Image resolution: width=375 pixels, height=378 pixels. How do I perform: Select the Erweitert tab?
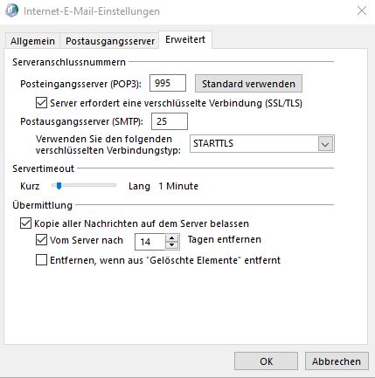tap(185, 39)
